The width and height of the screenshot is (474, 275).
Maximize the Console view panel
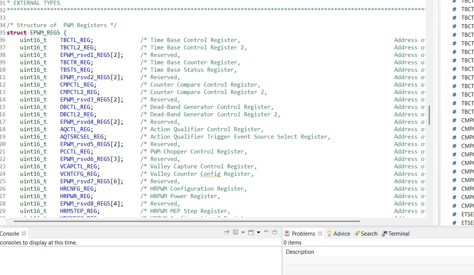point(275,232)
